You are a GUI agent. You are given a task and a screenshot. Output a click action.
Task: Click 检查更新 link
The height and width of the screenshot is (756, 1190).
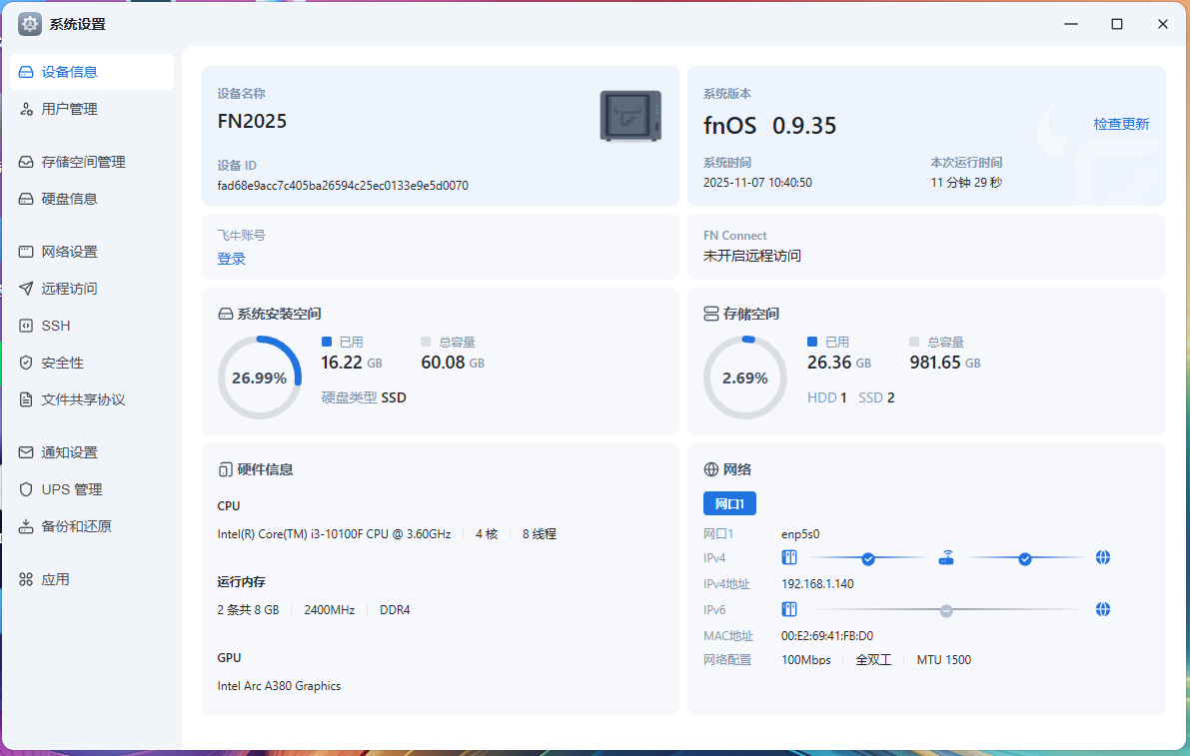(1121, 124)
